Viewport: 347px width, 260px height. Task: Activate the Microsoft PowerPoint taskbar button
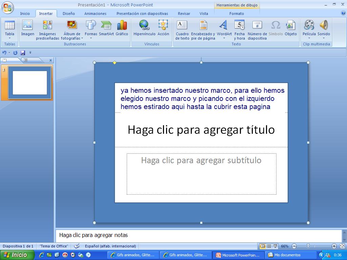click(x=238, y=255)
